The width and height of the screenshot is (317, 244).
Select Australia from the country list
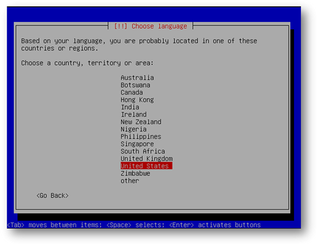coord(137,78)
